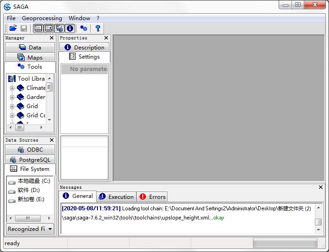
Task: Expand the Garden tool library node
Action: [12, 97]
